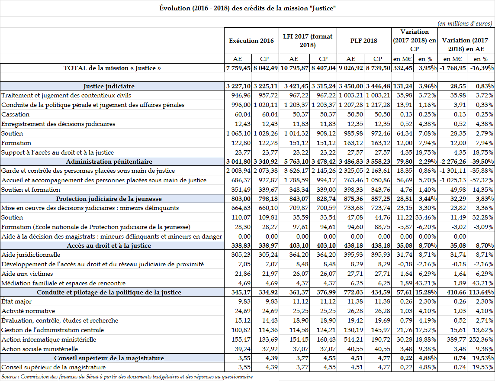Select the "Aide juridictionnelle" row label
The height and width of the screenshot is (381, 495).
(x=31, y=255)
